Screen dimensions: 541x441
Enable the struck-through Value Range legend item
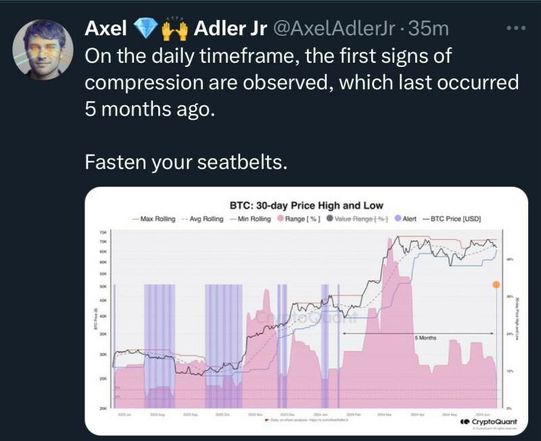[358, 219]
